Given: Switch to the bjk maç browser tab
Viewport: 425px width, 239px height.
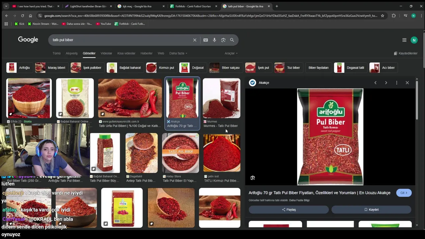Looking at the screenshot, I should (141, 6).
